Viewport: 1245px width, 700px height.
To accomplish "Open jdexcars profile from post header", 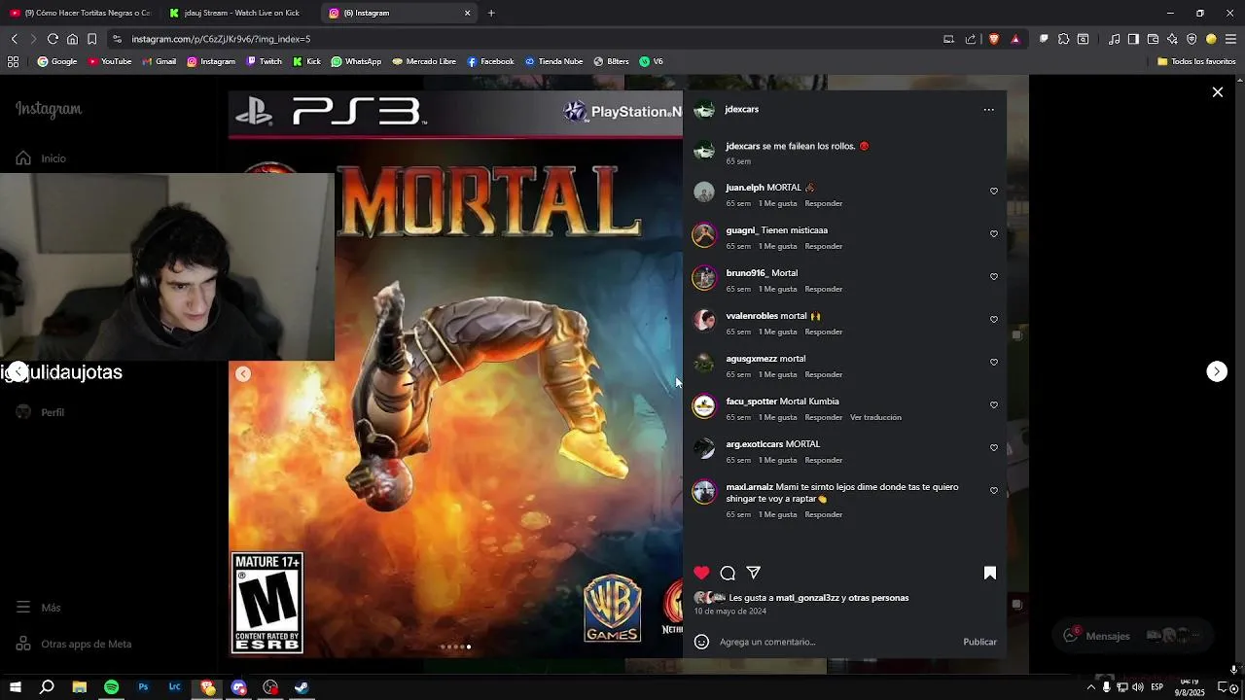I will 741,109.
